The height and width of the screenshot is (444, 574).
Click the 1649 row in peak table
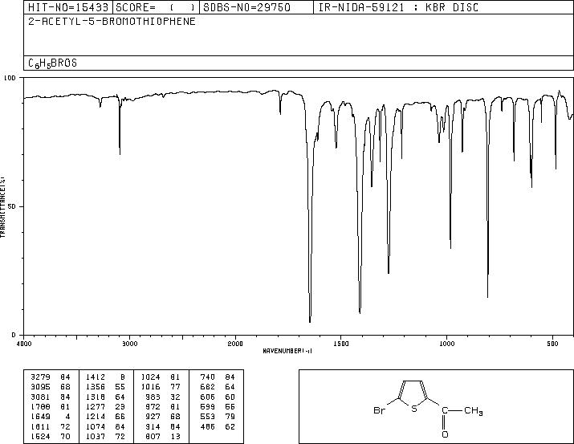tap(51, 417)
